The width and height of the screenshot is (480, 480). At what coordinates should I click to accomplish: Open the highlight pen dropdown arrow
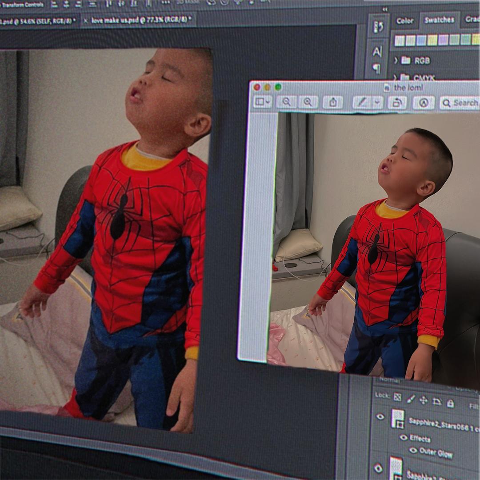click(x=377, y=102)
